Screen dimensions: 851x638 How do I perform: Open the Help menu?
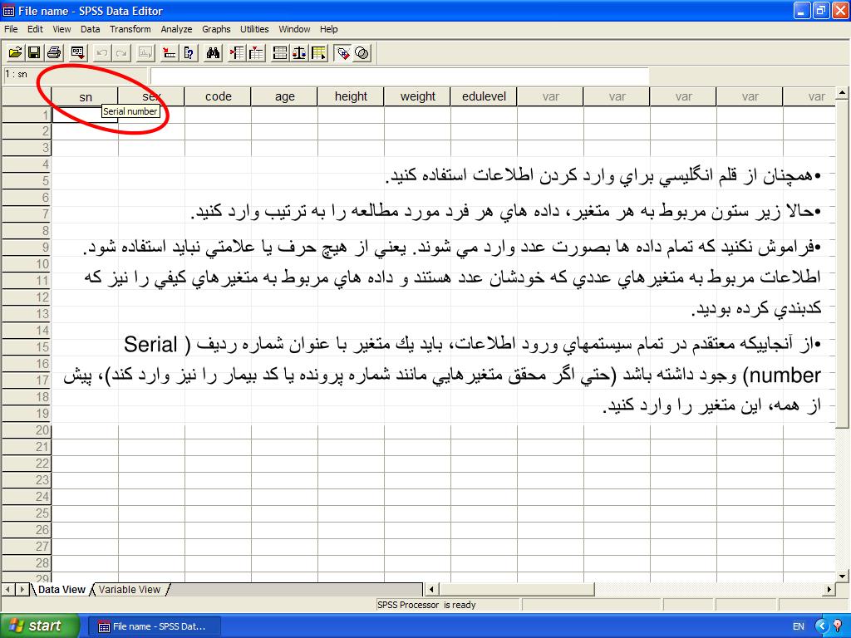click(329, 29)
